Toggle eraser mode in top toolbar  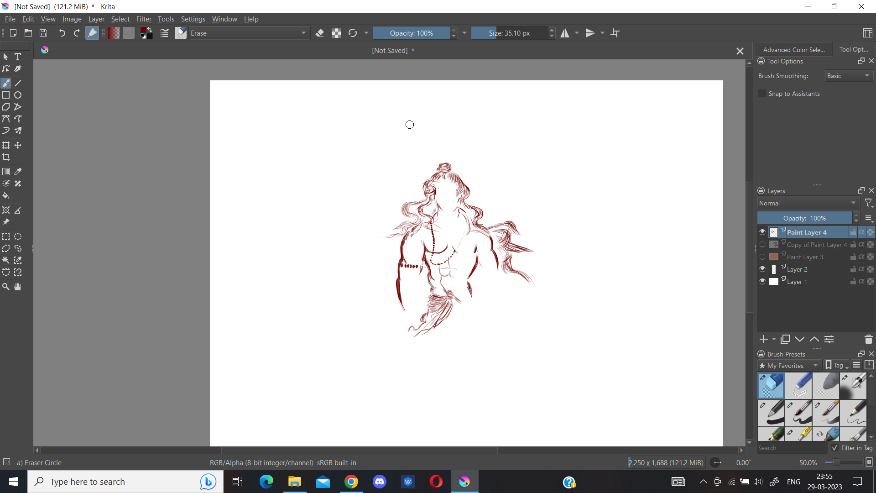click(320, 33)
